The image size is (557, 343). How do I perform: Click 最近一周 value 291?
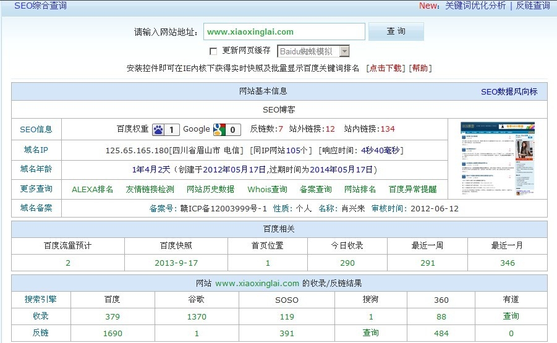pos(428,263)
